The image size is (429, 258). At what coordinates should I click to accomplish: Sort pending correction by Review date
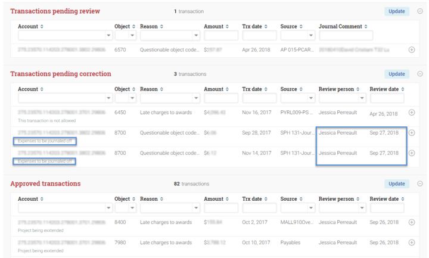point(403,89)
